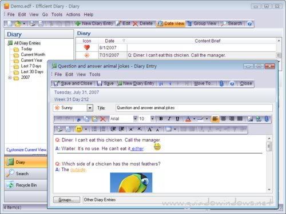Click the Groups... button
The image size is (286, 214).
(x=66, y=200)
